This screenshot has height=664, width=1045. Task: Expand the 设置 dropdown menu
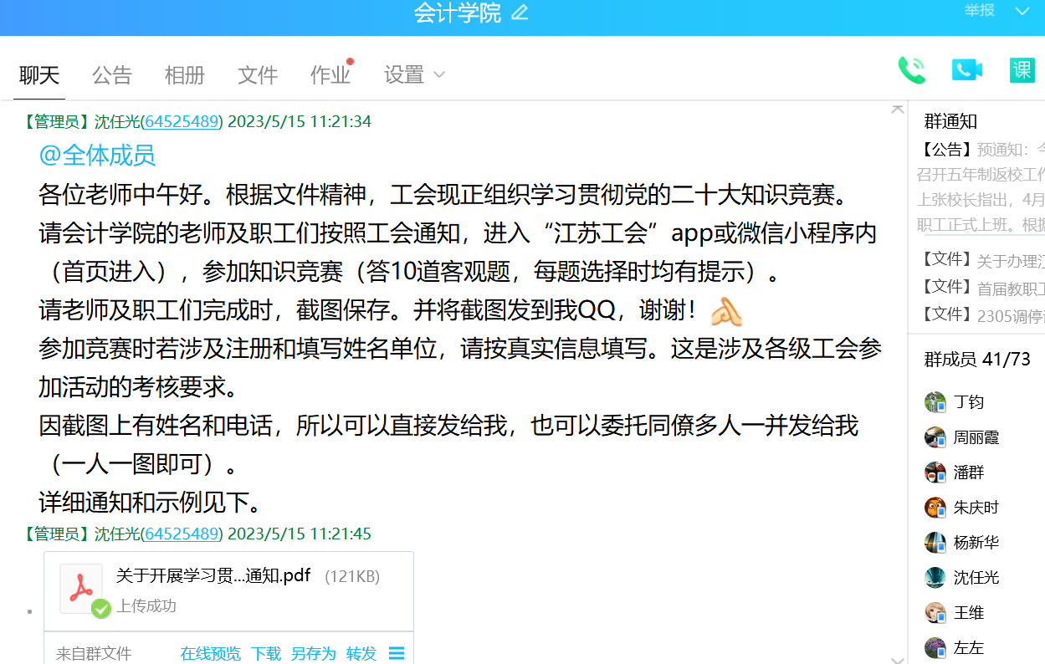tap(414, 75)
